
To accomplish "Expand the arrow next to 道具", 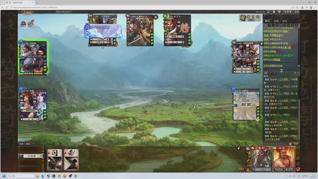I will (33, 144).
